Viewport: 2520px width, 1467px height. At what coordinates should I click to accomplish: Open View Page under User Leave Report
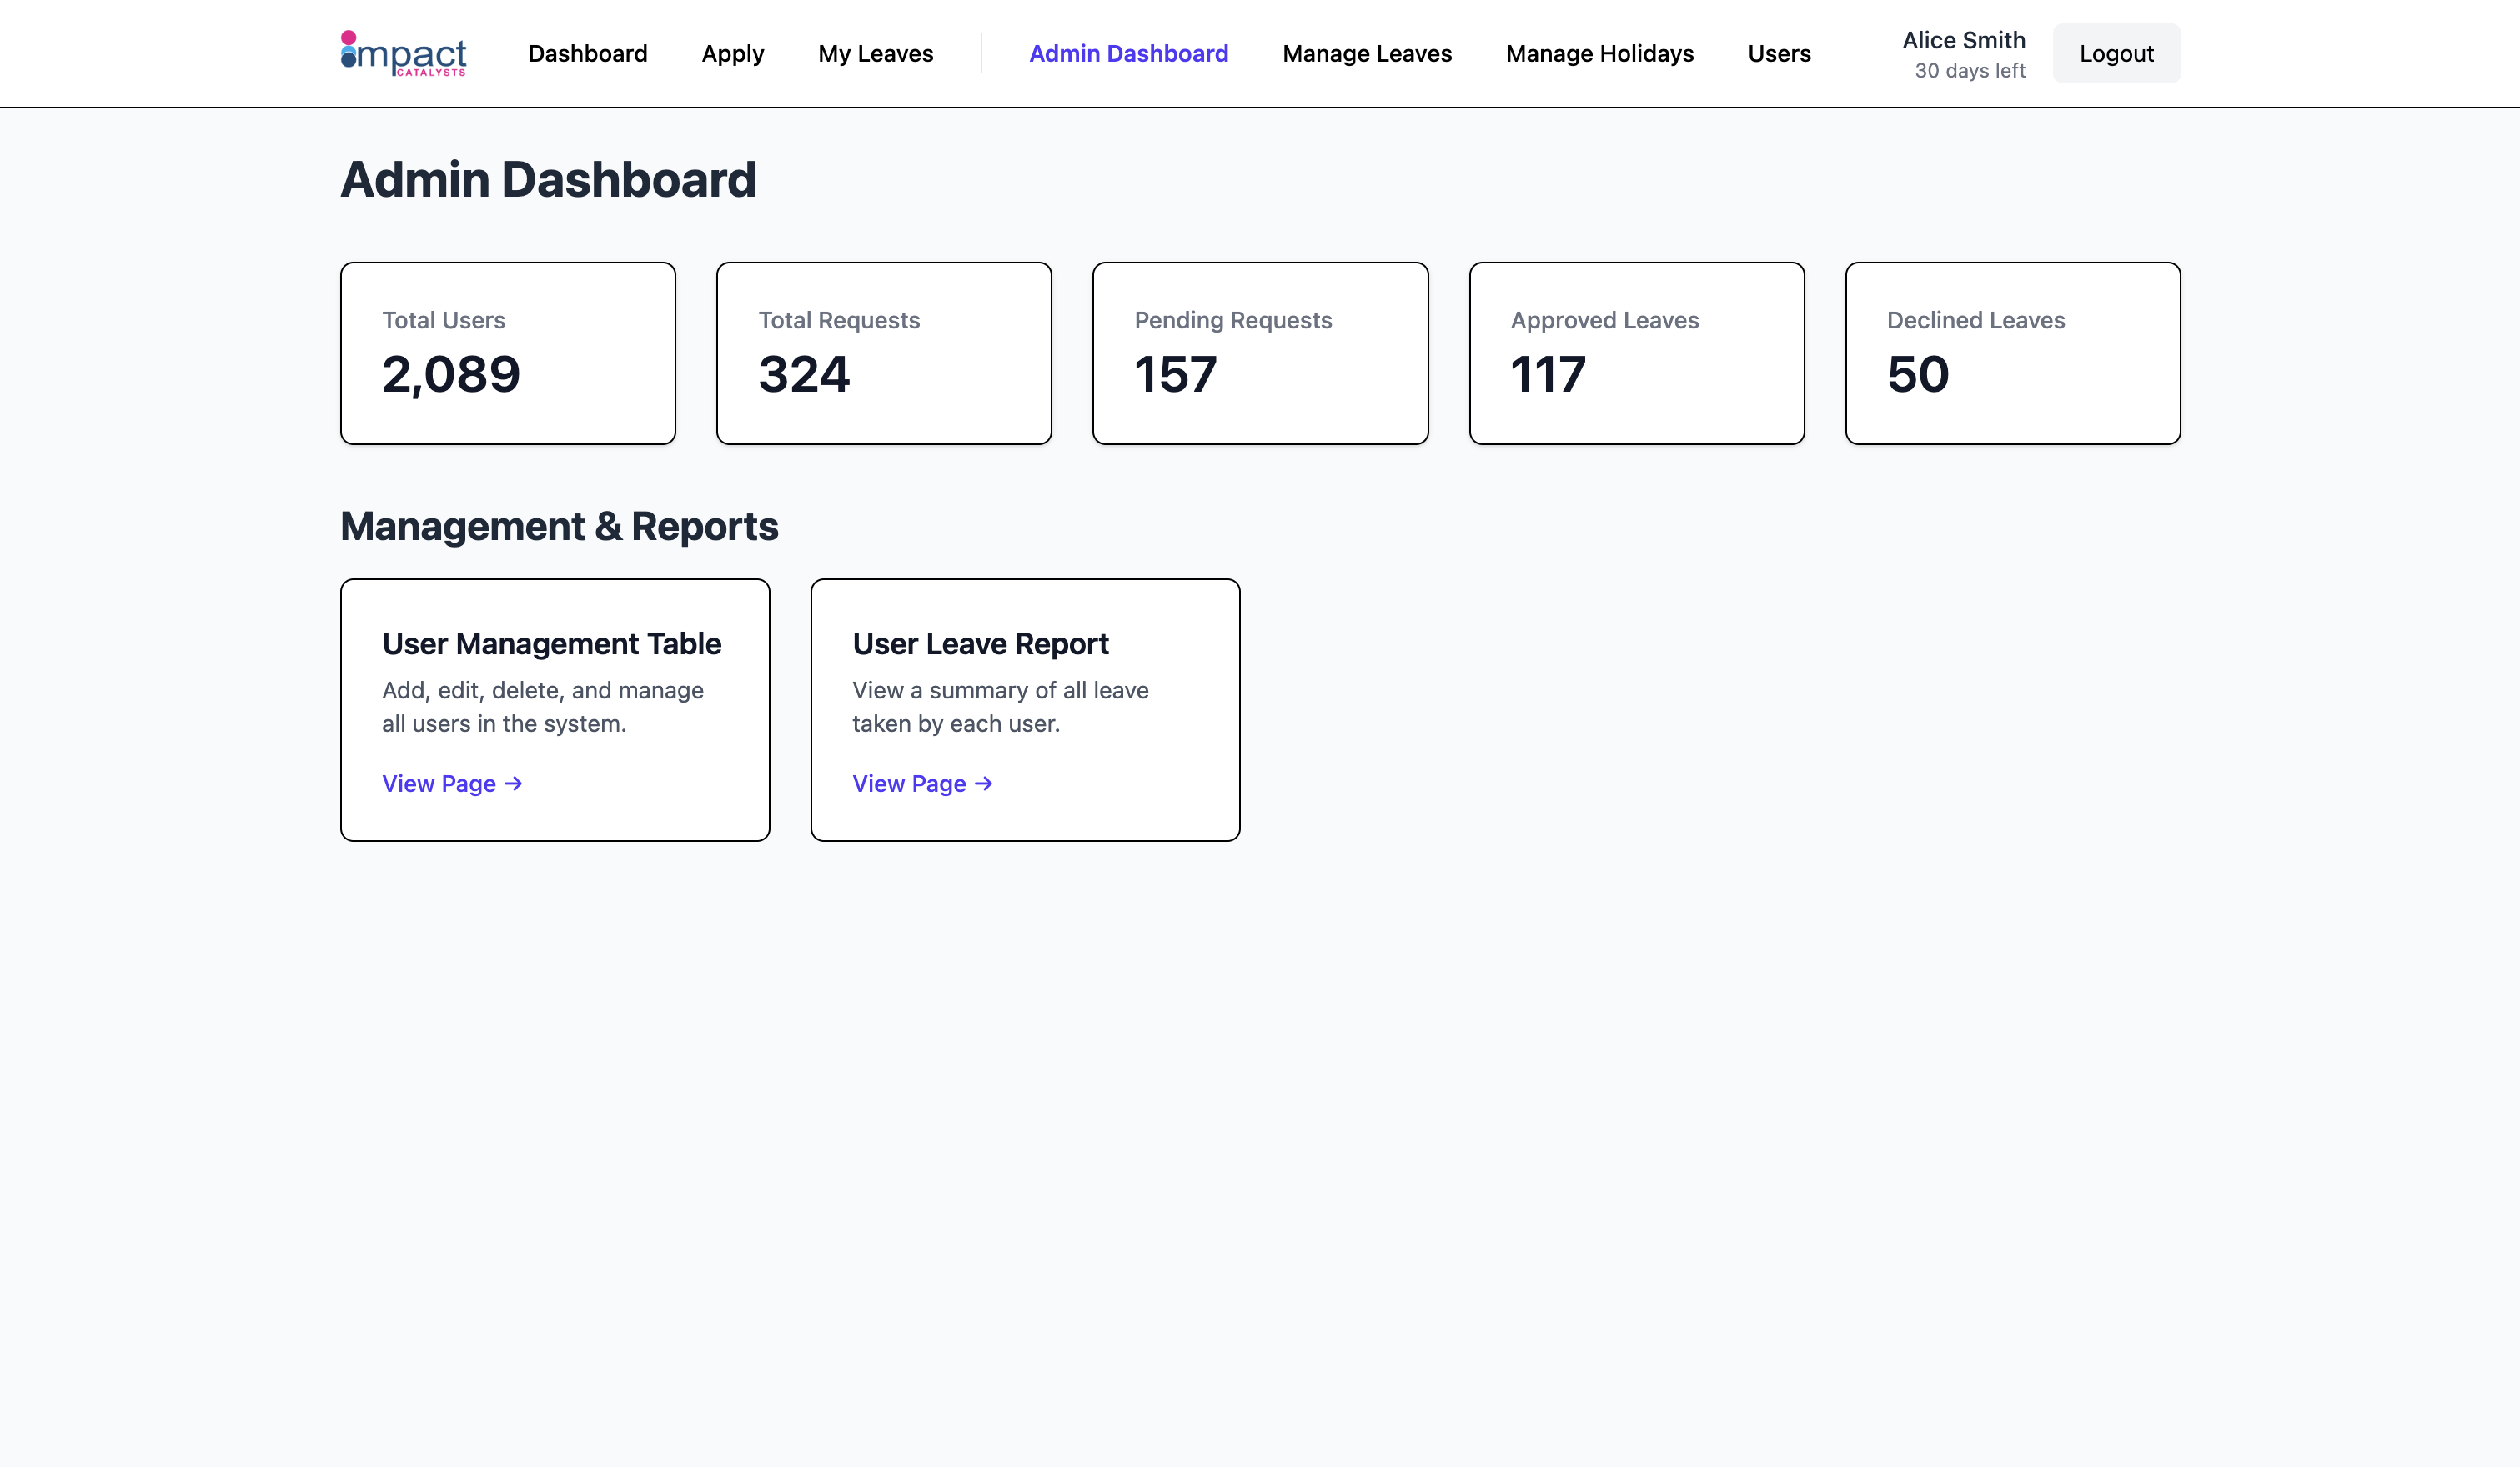(x=909, y=784)
